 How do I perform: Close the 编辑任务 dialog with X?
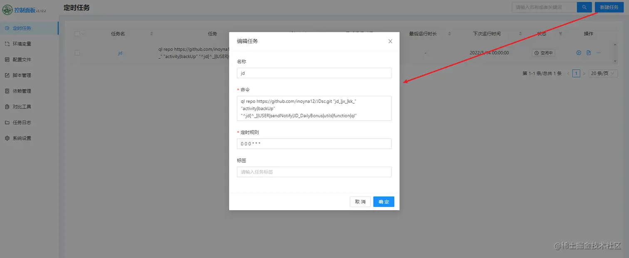coord(390,41)
